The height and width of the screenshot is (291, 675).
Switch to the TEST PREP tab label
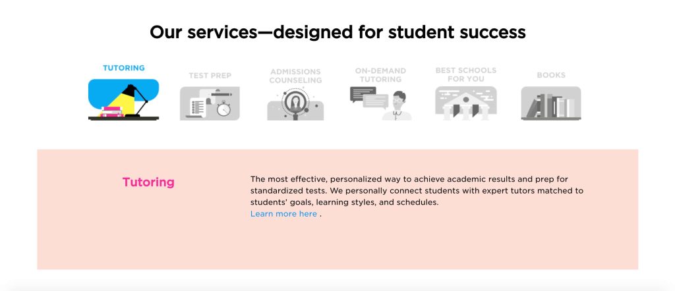click(x=210, y=76)
